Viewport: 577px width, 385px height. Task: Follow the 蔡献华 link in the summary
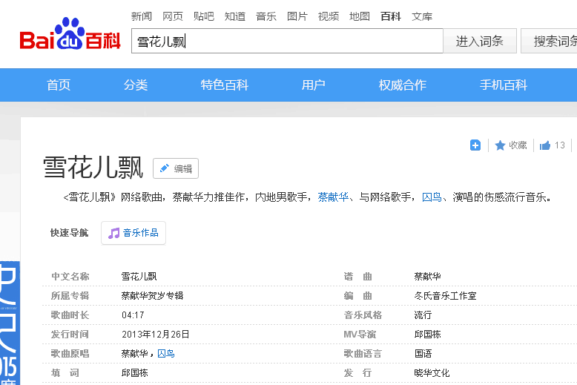pos(333,197)
